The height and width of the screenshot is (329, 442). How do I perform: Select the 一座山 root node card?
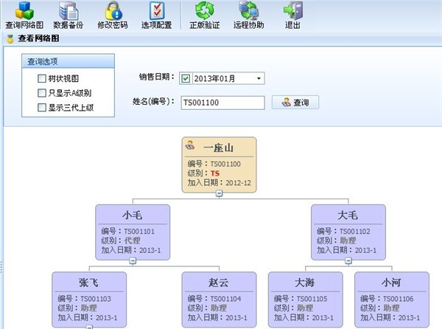(219, 164)
